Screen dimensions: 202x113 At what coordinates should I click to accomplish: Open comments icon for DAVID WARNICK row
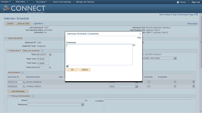pos(149,82)
